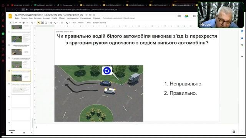Click the cloud save status icon
This screenshot has width=246, height=138.
(94, 15)
